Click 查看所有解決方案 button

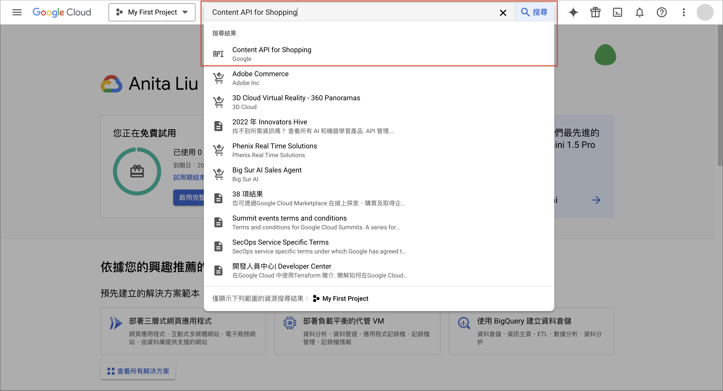[138, 371]
